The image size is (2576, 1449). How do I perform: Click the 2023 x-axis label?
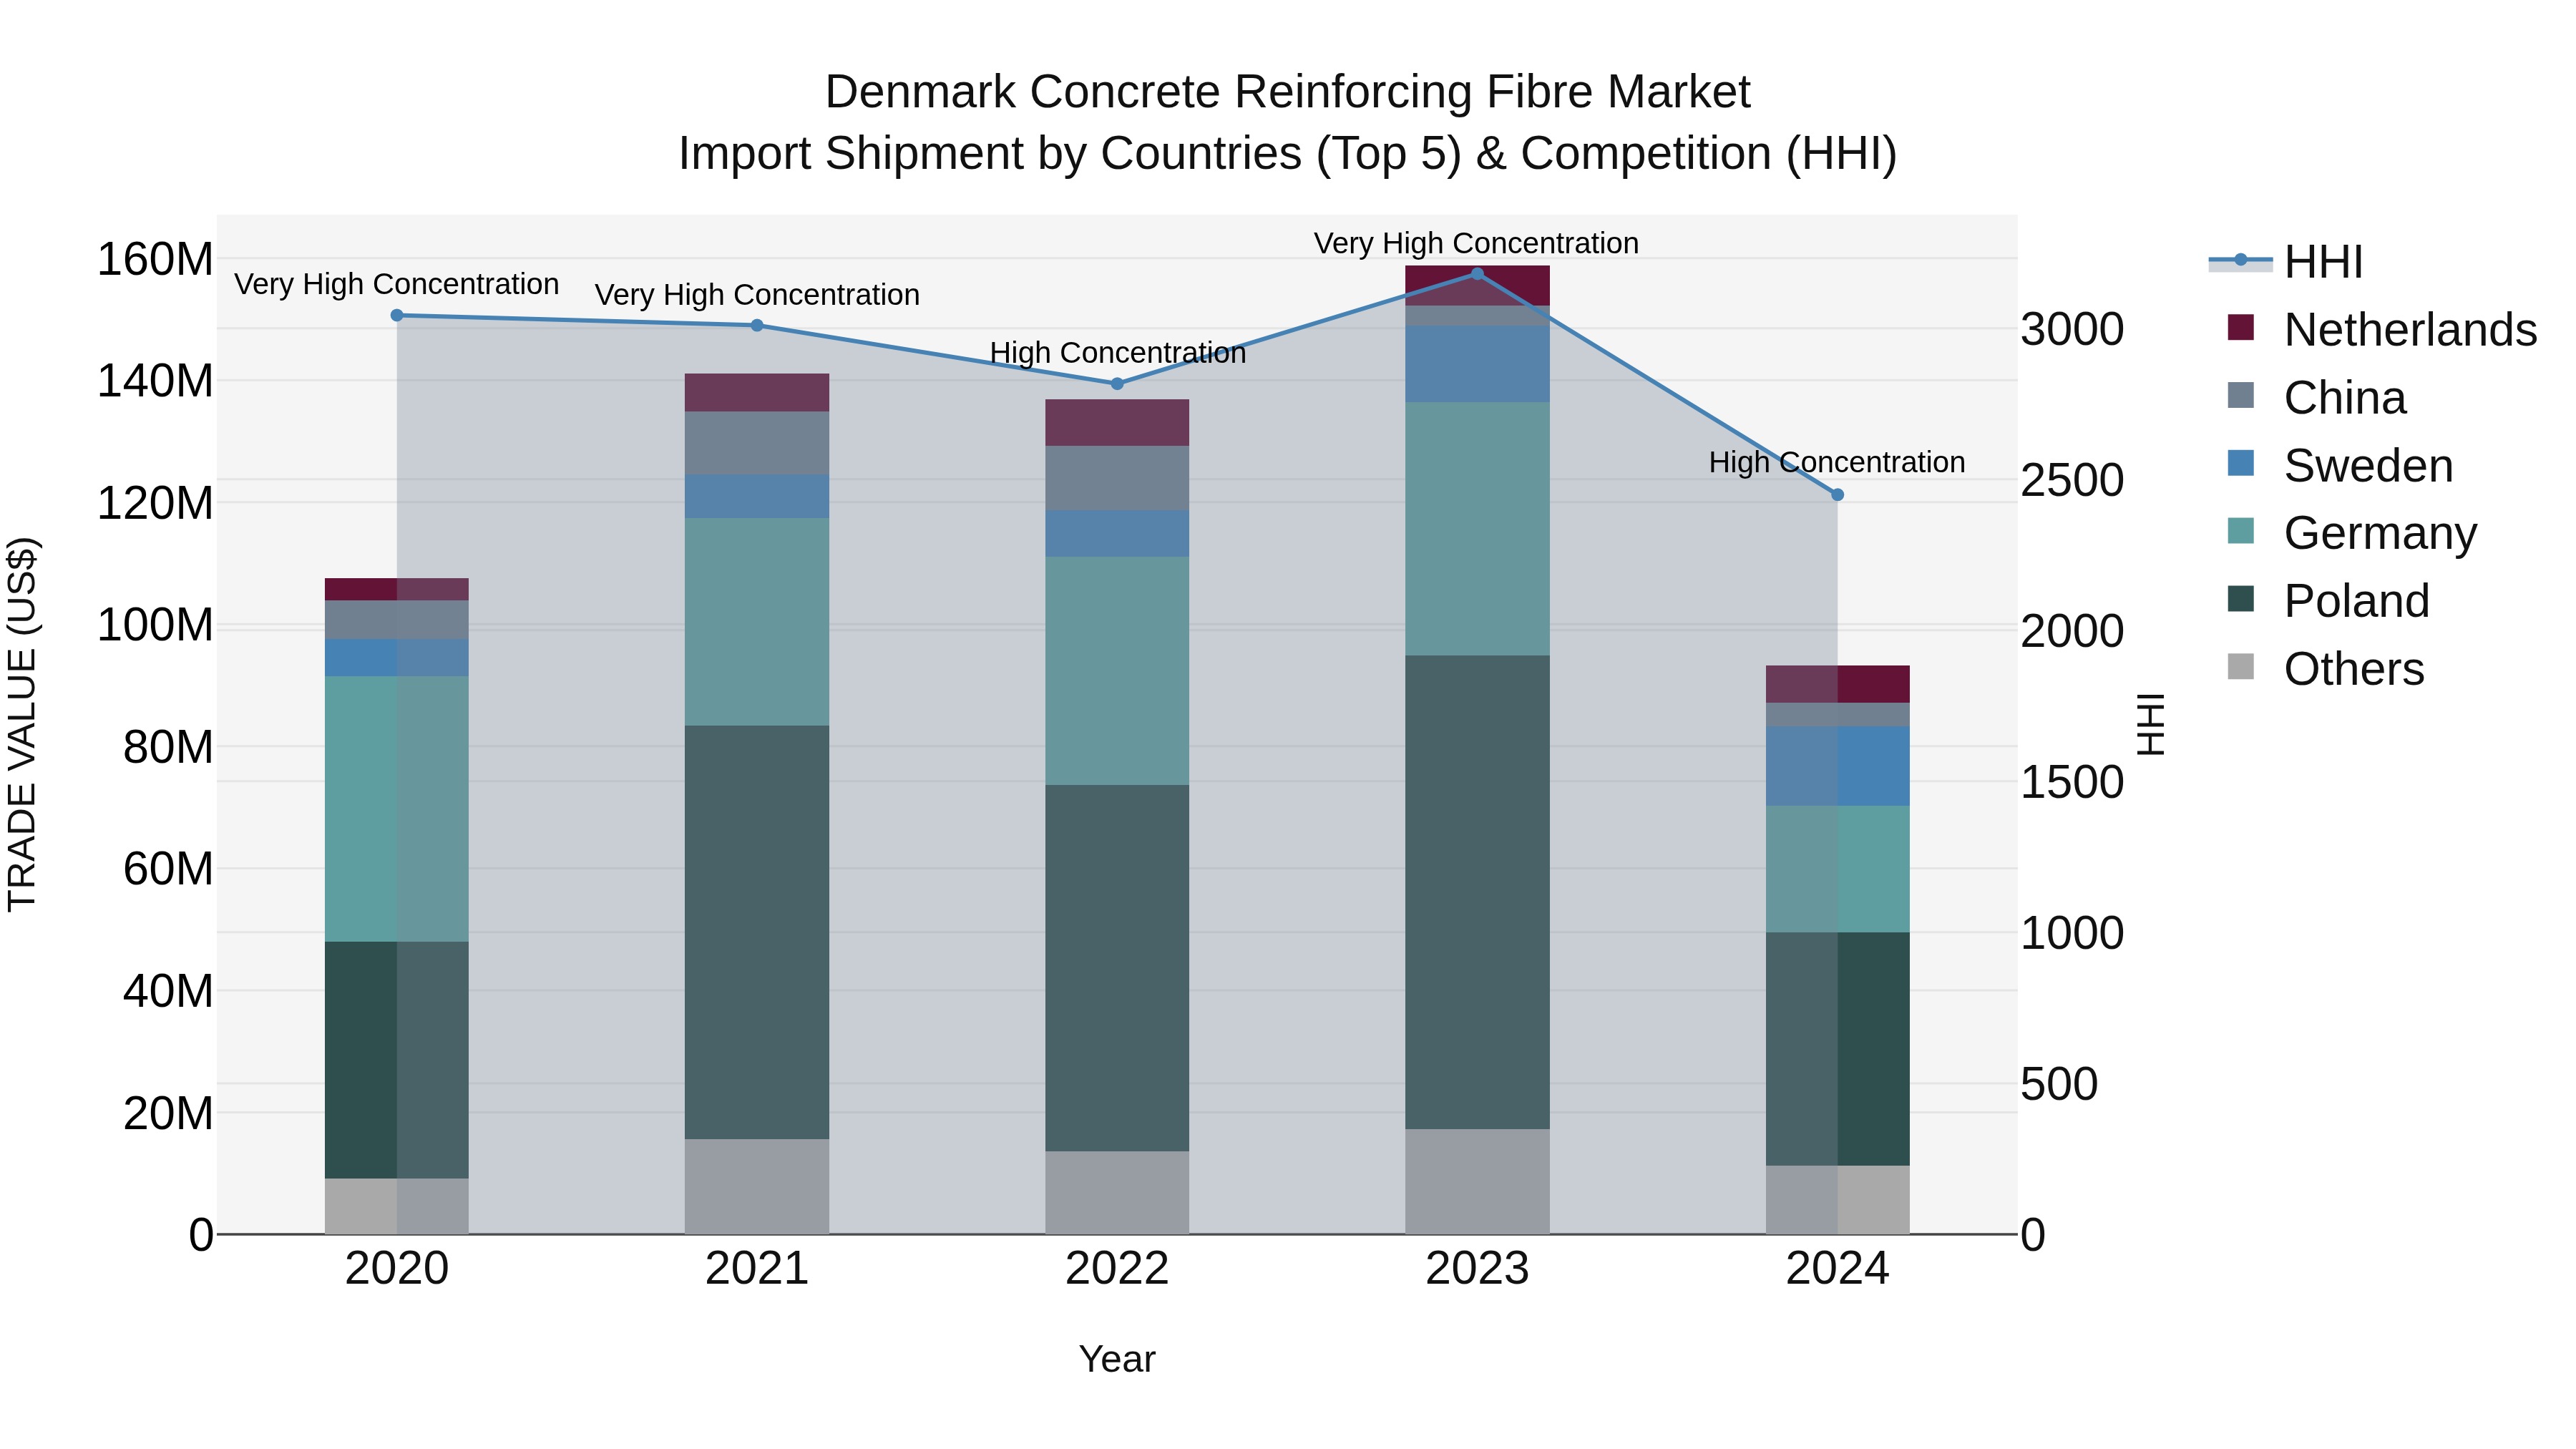[1477, 1269]
